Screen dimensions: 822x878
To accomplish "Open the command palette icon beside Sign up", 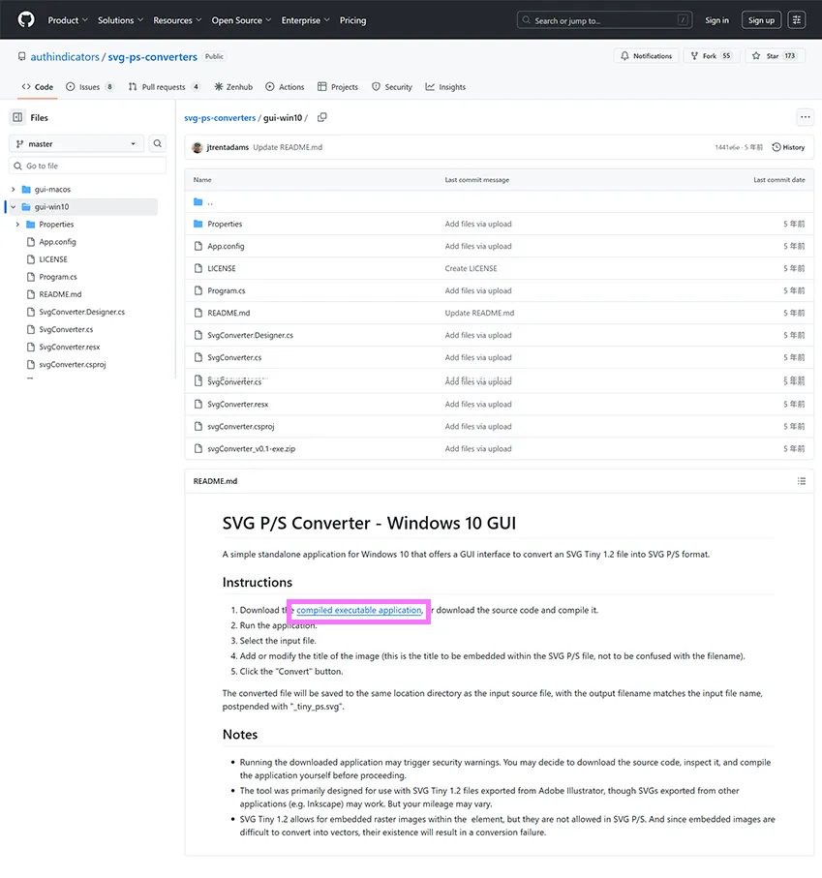I will coord(796,20).
